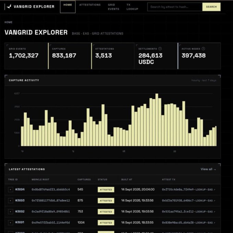Viewport: 233px width, 233px height.
Task: Click the 'BASE · EAS · GRID ATTESTATIONS' subtitle
Action: tap(97, 34)
